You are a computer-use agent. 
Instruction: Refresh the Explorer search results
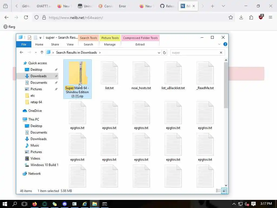tap(164, 53)
